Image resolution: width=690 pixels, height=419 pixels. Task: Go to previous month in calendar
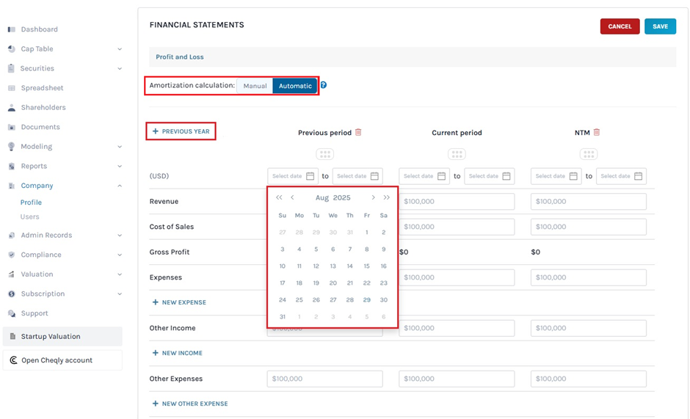(x=292, y=197)
